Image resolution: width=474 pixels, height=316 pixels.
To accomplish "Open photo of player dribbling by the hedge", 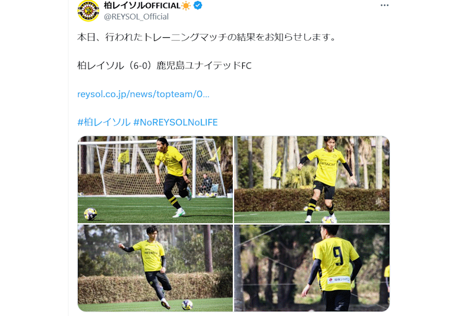I will [312, 180].
